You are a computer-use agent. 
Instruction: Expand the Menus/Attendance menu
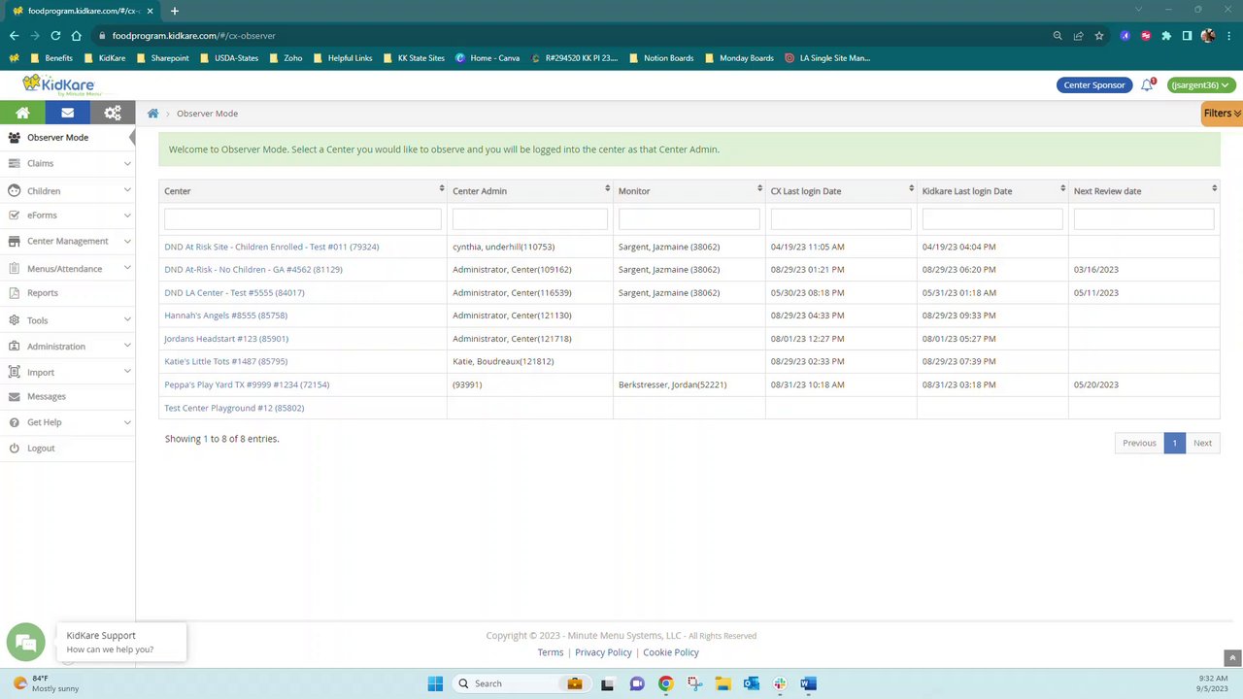[x=68, y=269]
